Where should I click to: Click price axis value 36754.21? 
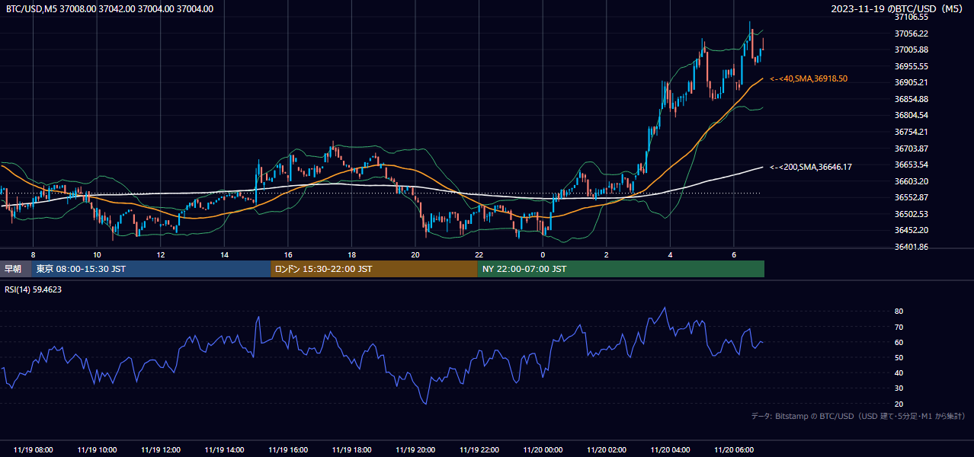click(912, 132)
